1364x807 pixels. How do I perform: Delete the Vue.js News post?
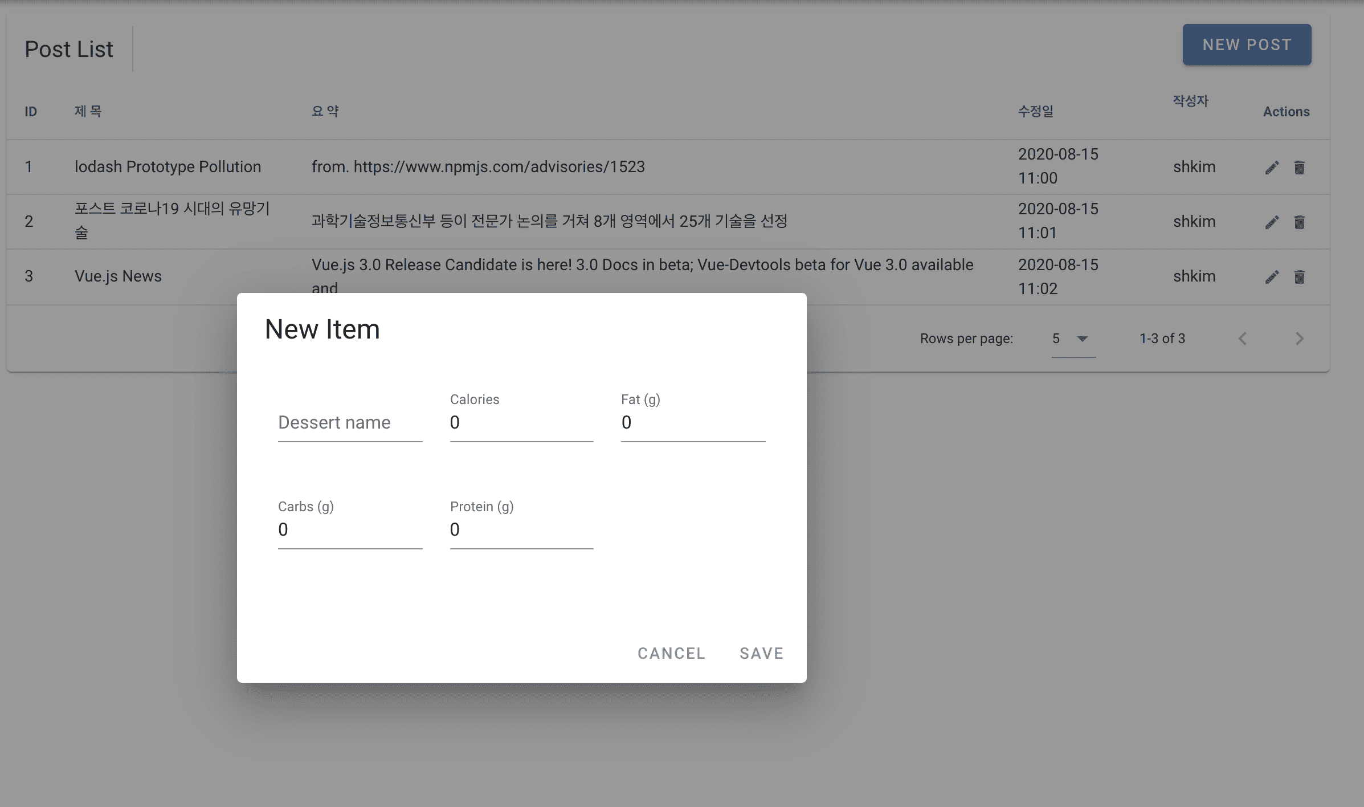tap(1299, 277)
